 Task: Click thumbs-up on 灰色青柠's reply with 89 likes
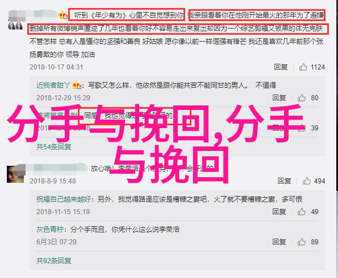coord(301,242)
